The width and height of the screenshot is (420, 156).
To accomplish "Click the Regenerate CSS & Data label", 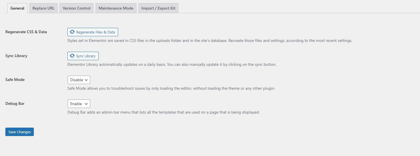I will [26, 32].
